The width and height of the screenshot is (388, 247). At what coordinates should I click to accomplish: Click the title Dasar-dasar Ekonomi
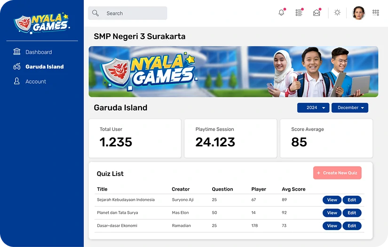(117, 225)
